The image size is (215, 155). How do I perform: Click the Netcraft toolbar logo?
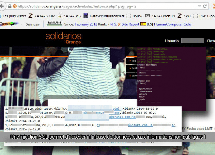tap(9, 24)
